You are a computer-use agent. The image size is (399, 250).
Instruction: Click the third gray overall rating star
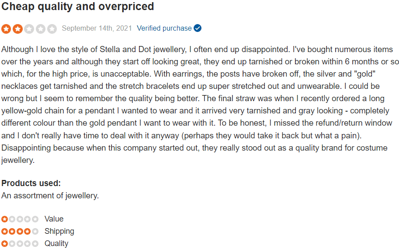coord(29,29)
